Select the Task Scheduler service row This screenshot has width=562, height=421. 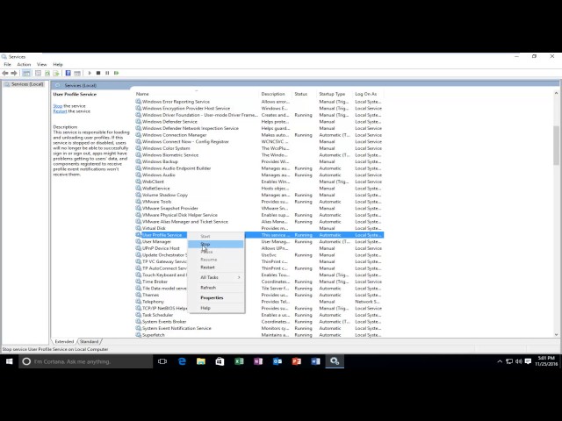260,315
